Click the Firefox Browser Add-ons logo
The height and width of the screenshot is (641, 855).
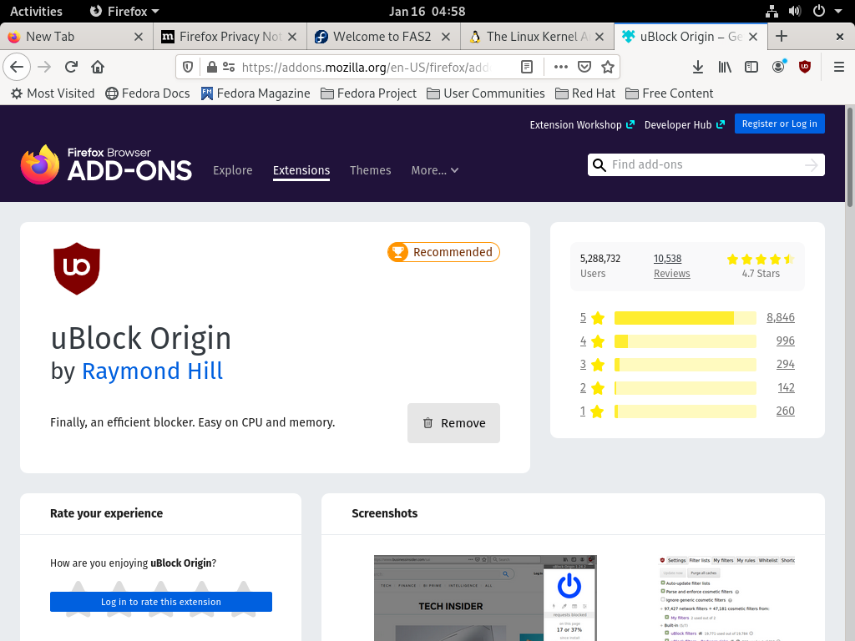click(106, 164)
